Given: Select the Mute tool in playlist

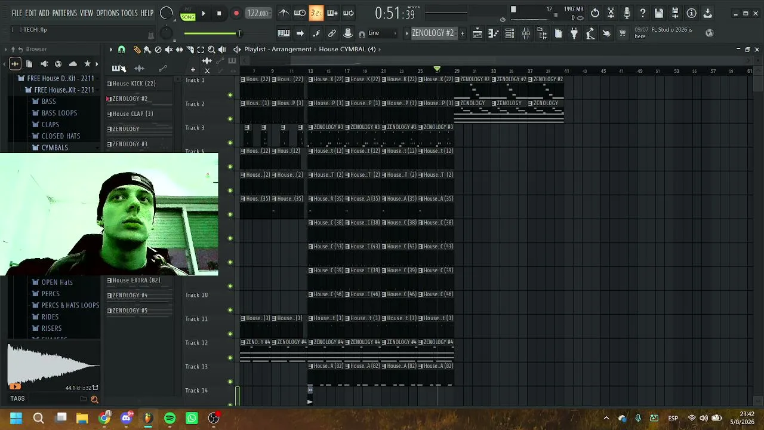Looking at the screenshot, I should point(169,50).
